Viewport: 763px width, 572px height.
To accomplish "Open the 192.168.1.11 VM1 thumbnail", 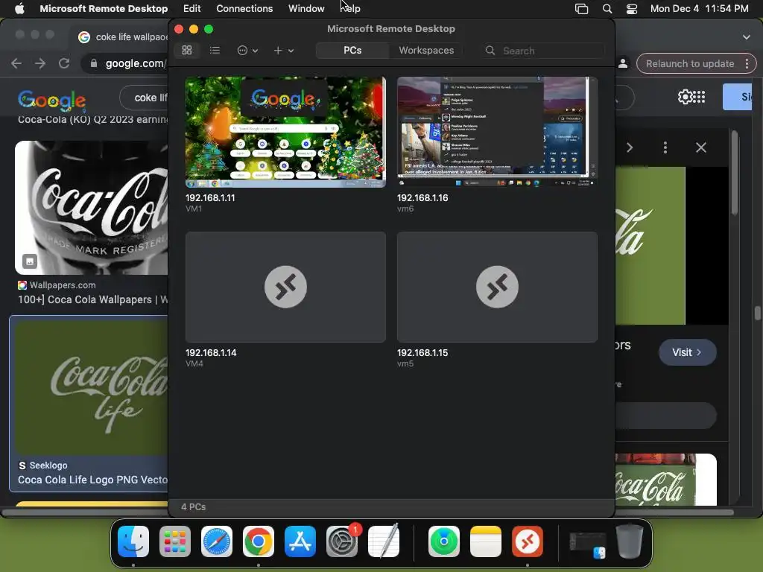I will coord(285,132).
